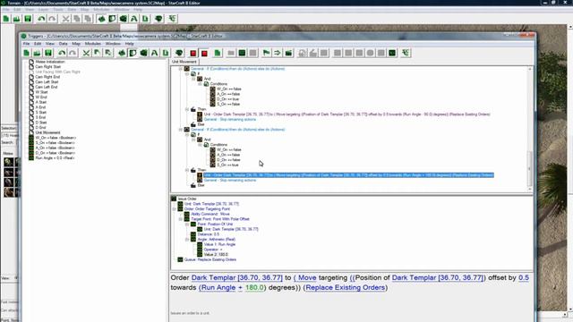Open File menu in Triggers window
Viewport: 573px width, 322px height.
[26, 44]
